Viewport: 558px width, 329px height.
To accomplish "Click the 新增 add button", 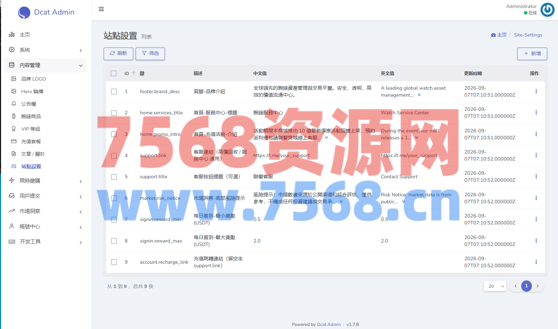I will click(x=532, y=54).
